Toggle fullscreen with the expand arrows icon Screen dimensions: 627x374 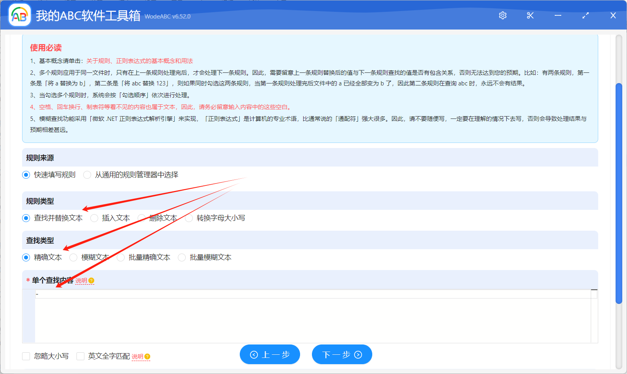tap(585, 15)
